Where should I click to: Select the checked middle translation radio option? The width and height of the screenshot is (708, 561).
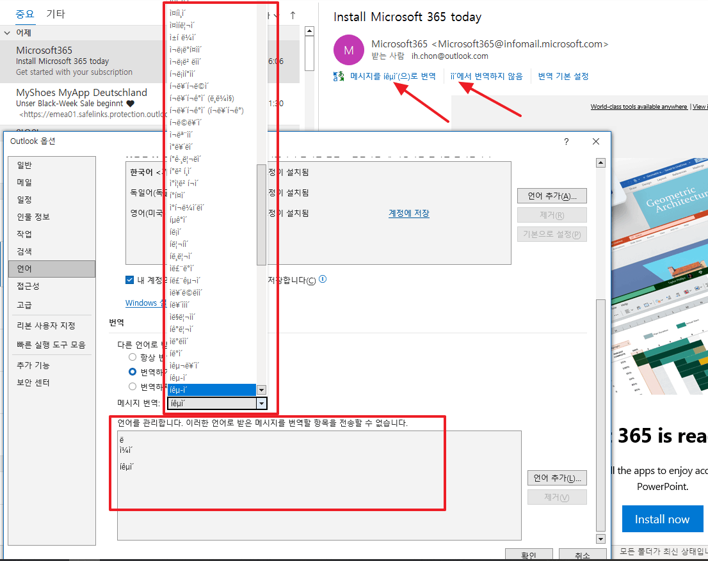133,372
